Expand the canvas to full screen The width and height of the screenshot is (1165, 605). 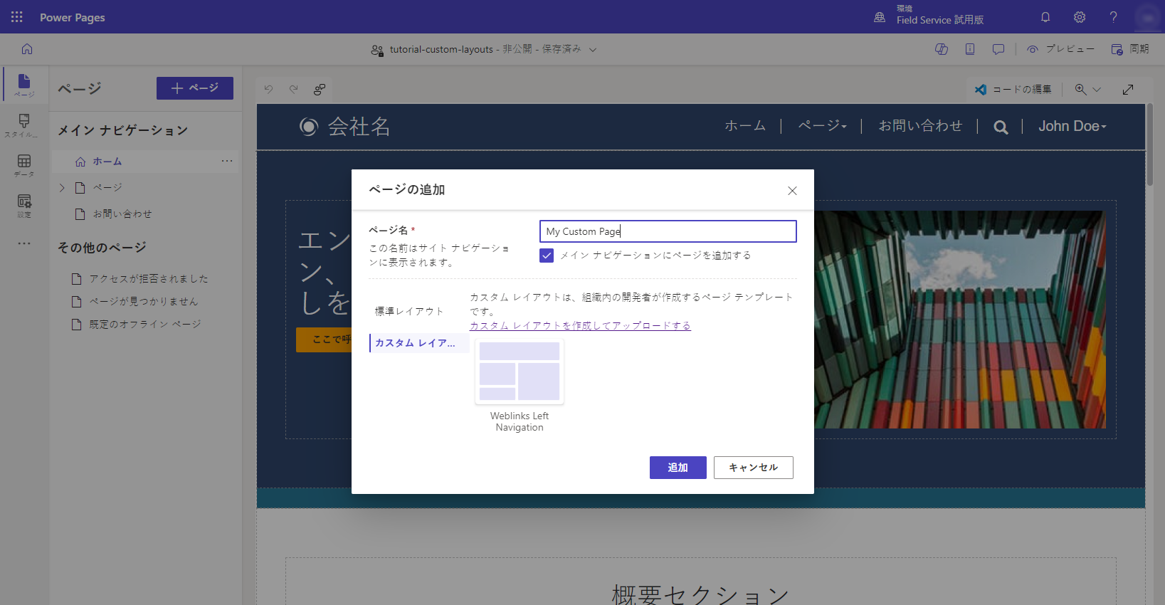pos(1128,89)
